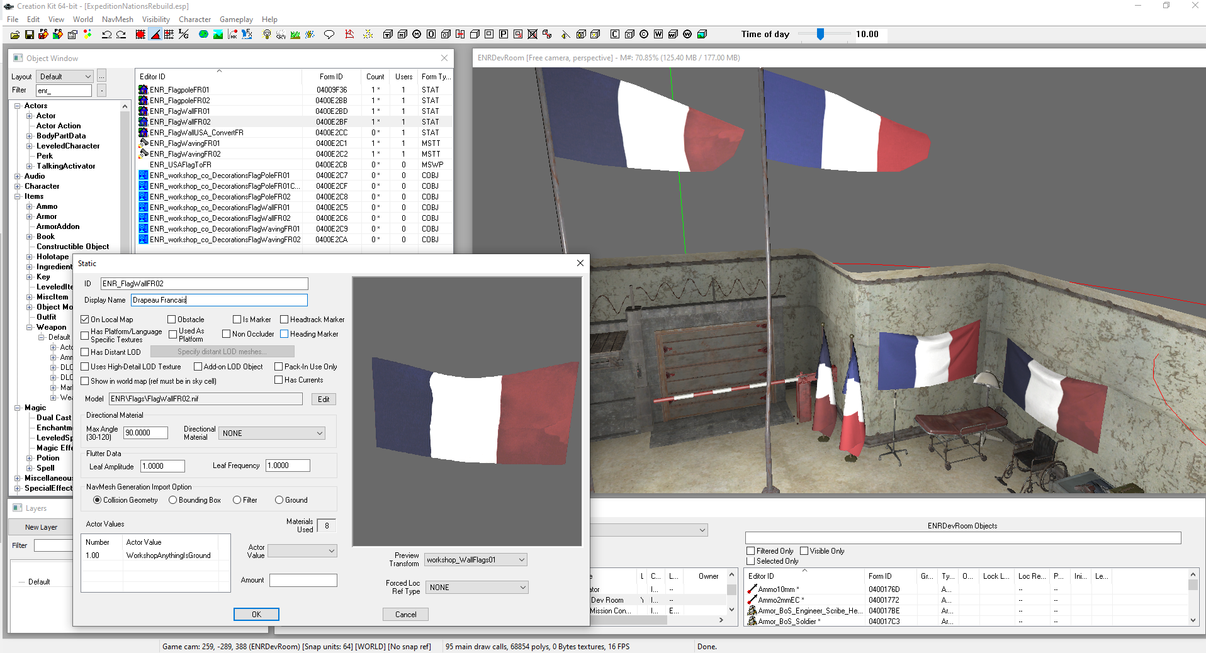Viewport: 1206px width, 653px height.
Task: Open the plugin file folder icon
Action: (15, 35)
